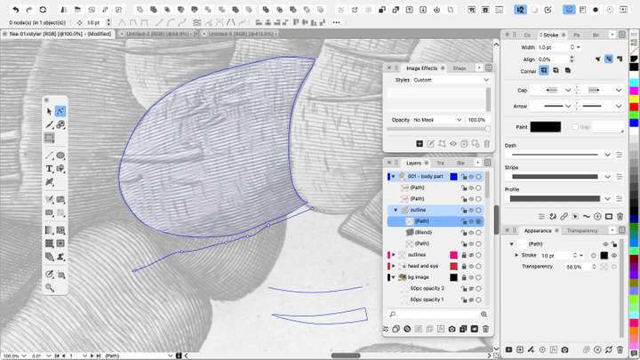Click the clock icon in Layers panel footer
Image resolution: width=640 pixels, height=360 pixels.
[407, 329]
